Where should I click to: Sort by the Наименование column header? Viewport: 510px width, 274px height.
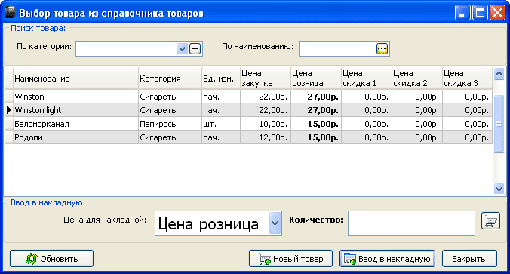75,79
